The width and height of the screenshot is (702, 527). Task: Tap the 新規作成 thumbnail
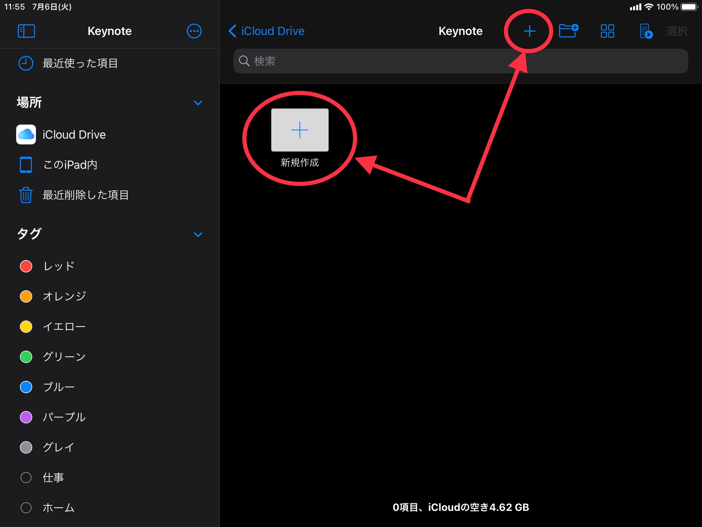[300, 130]
